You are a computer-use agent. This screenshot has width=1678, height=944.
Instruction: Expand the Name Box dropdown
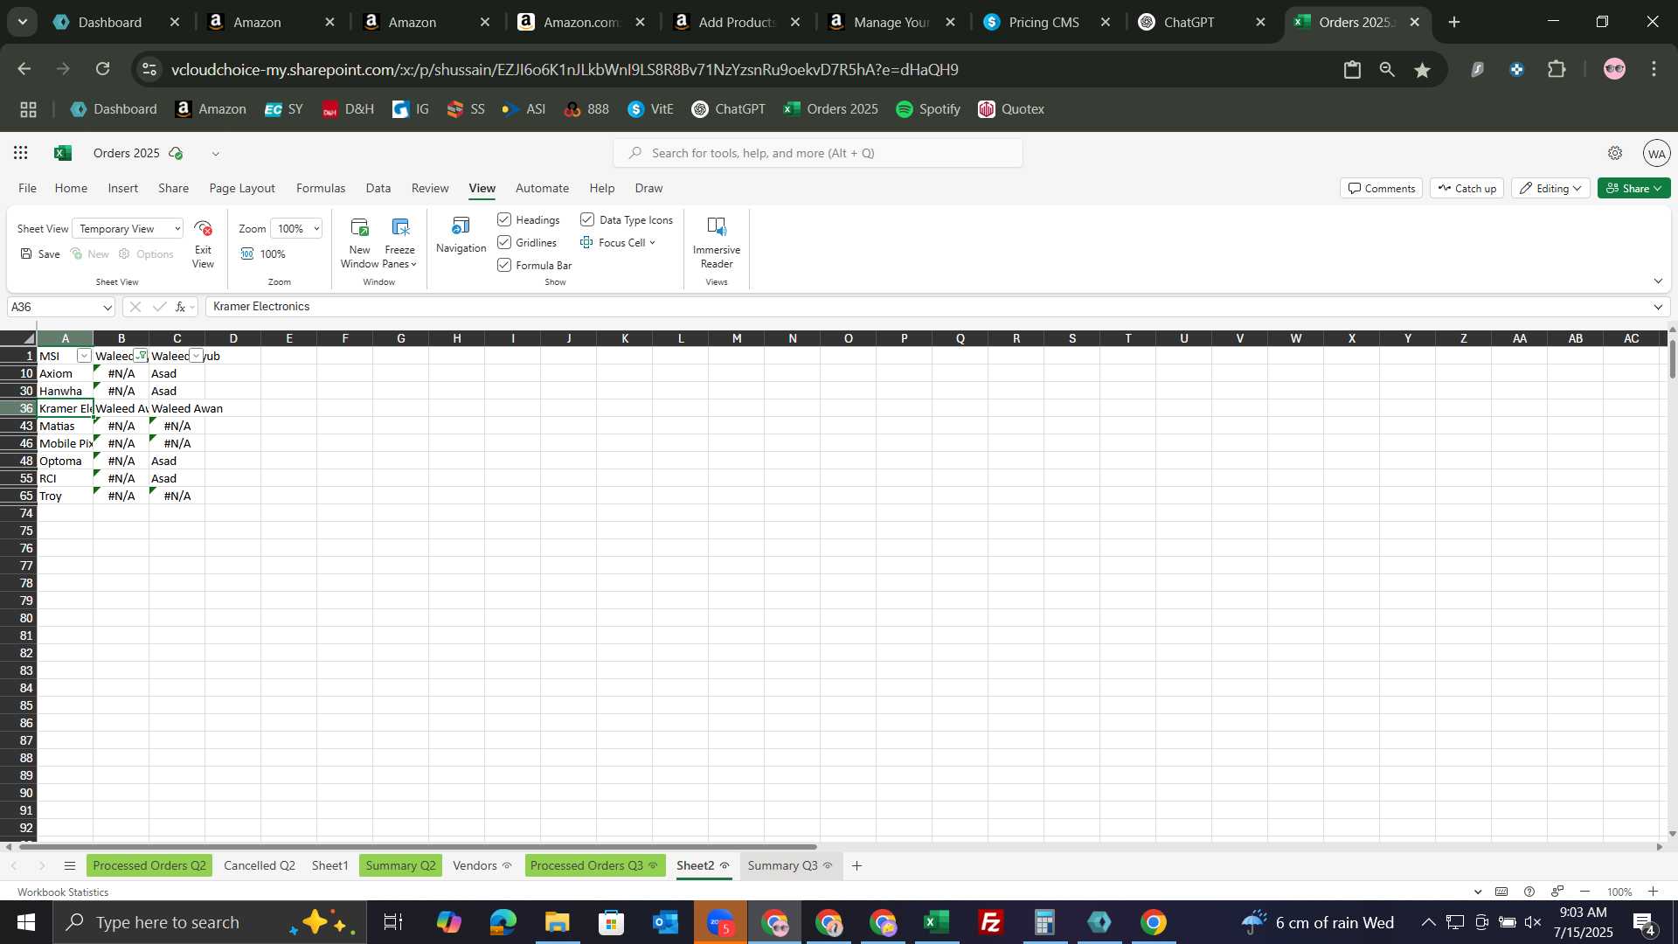(x=107, y=308)
